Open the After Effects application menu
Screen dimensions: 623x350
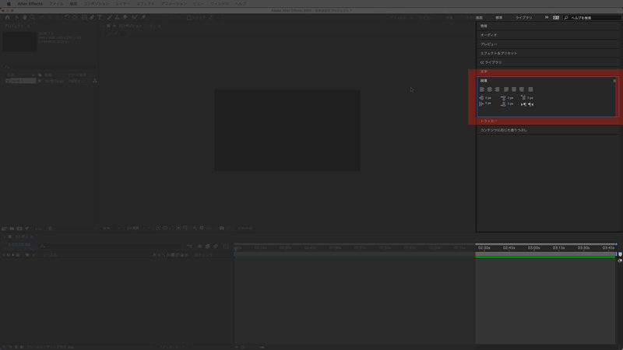pyautogui.click(x=30, y=3)
